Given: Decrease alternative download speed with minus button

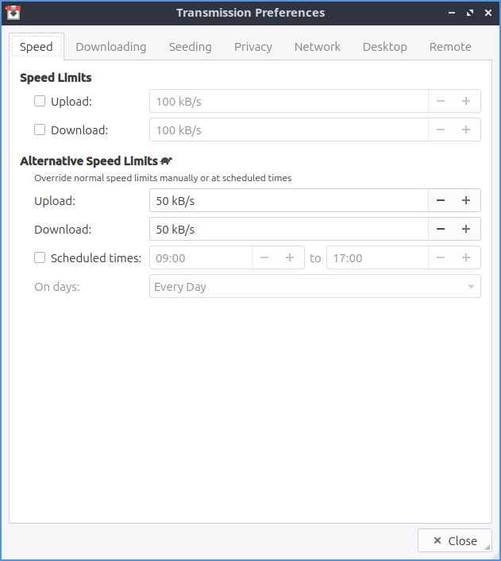Looking at the screenshot, I should tap(441, 230).
